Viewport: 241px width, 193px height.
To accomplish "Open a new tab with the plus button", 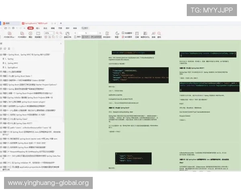I will click(x=61, y=23).
